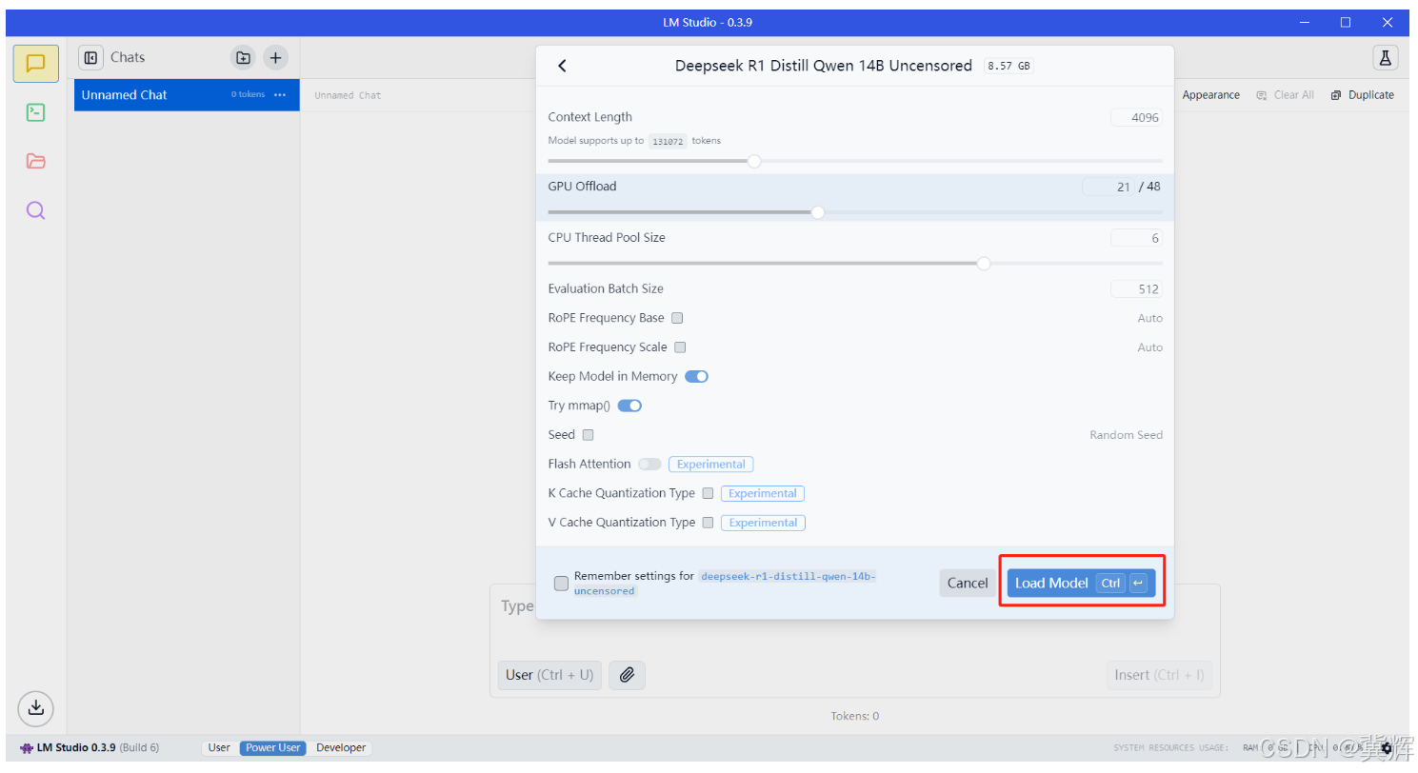The width and height of the screenshot is (1418, 773).
Task: Open the Unnamed Chat options ellipsis
Action: 280,95
